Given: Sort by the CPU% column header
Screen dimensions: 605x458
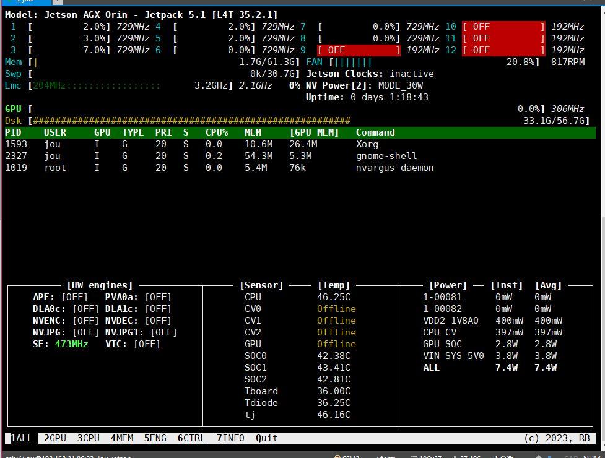Looking at the screenshot, I should [217, 132].
